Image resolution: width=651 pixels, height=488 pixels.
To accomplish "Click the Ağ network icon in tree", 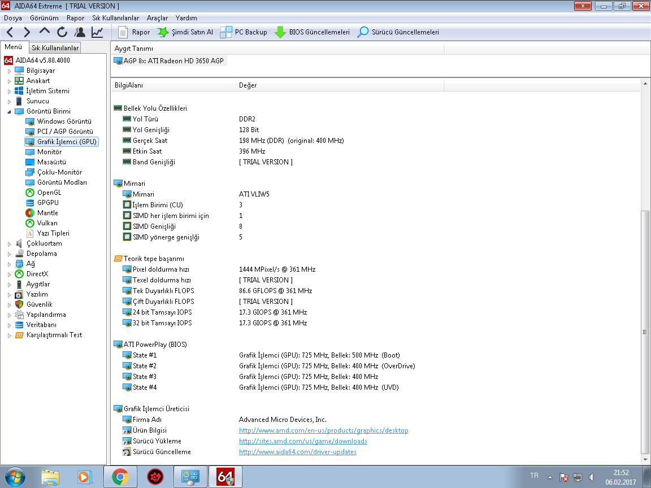I will point(19,264).
